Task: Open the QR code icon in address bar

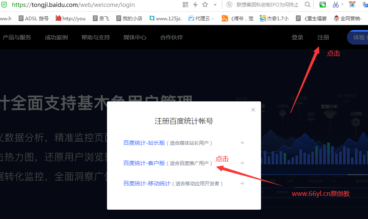Action: coord(185,4)
